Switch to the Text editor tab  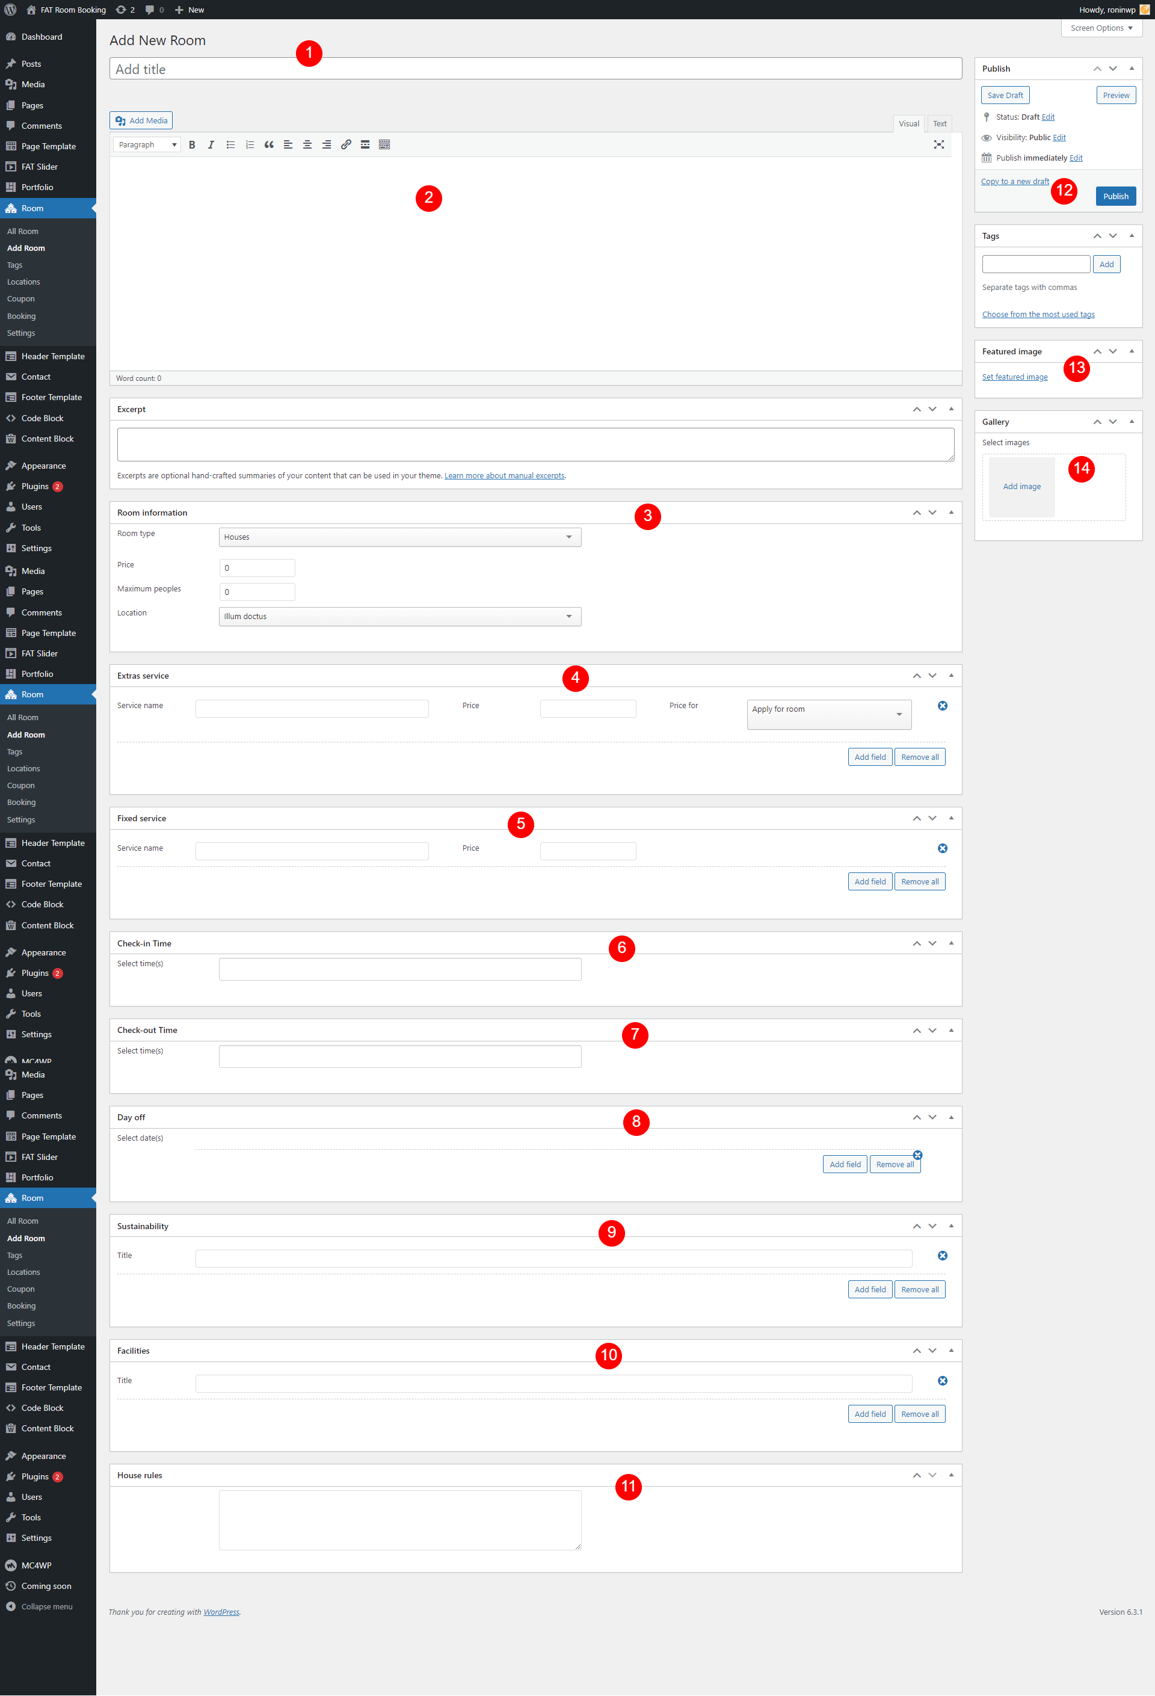coord(939,123)
